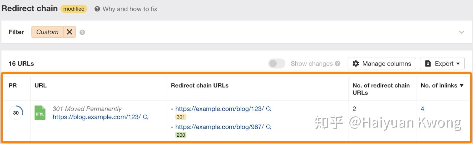Enable the Show changes toggle
Viewport: 473px width, 144px height.
tap(276, 63)
